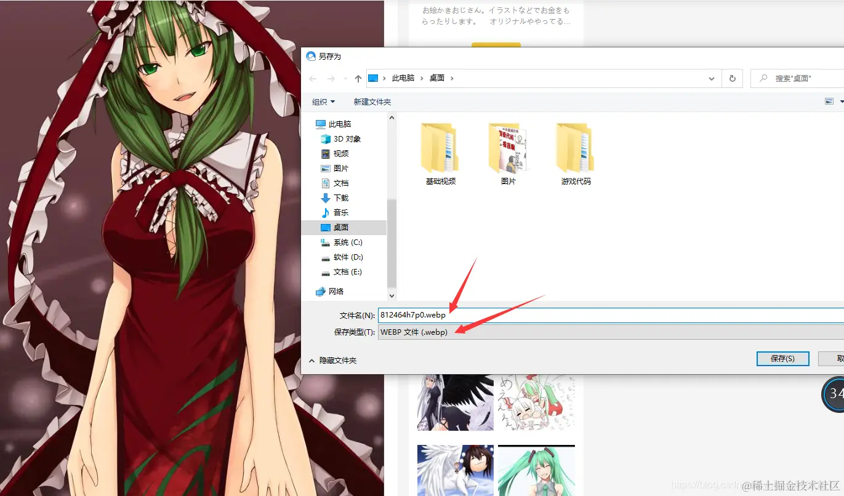
Task: Click 新建文件夹 button
Action: 372,102
